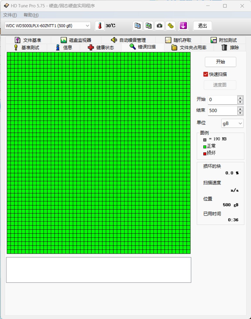
Task: Uncheck the 快速扫描 quick scan checkbox
Action: (206, 74)
